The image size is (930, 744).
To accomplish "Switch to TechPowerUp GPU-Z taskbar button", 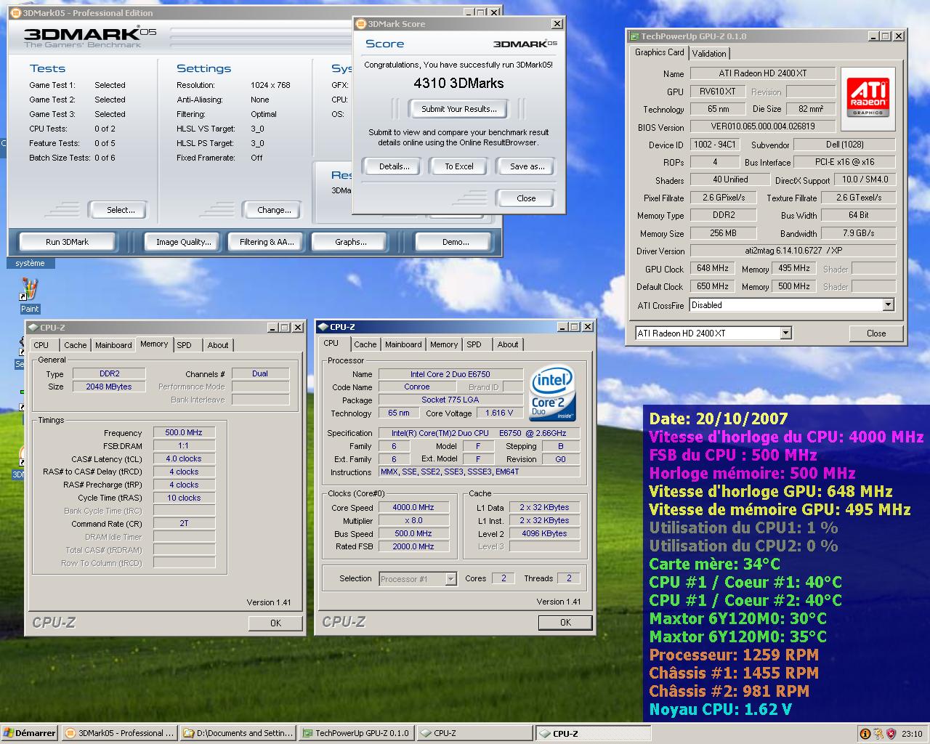I will [x=355, y=733].
